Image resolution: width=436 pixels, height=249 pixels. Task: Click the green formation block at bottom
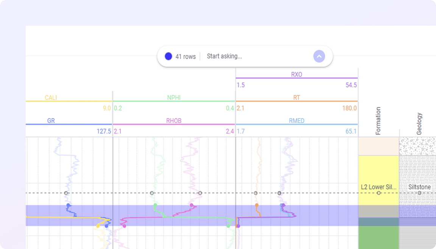[x=378, y=237]
